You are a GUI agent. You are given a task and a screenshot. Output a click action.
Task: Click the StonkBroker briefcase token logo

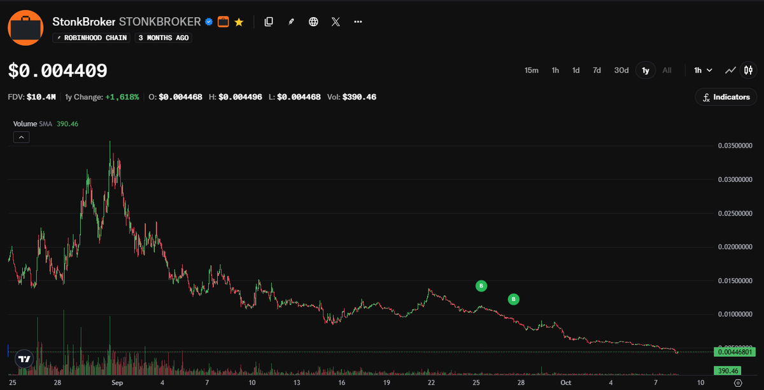point(25,28)
